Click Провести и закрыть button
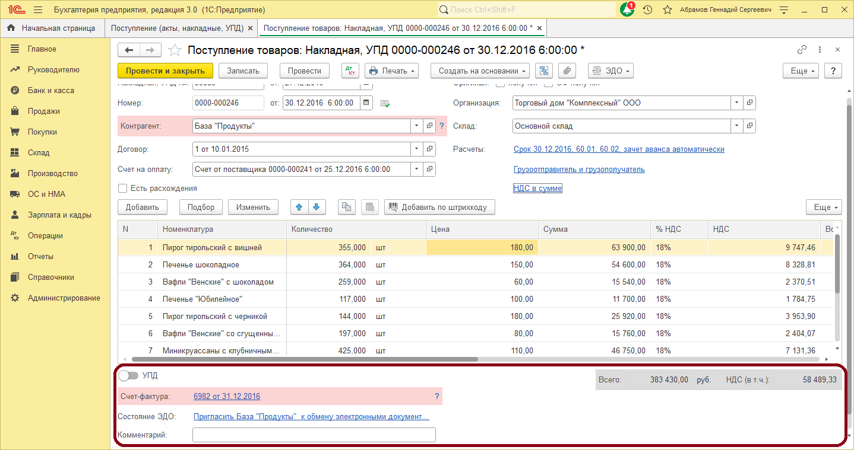Screen dimensions: 854x450 (165, 71)
